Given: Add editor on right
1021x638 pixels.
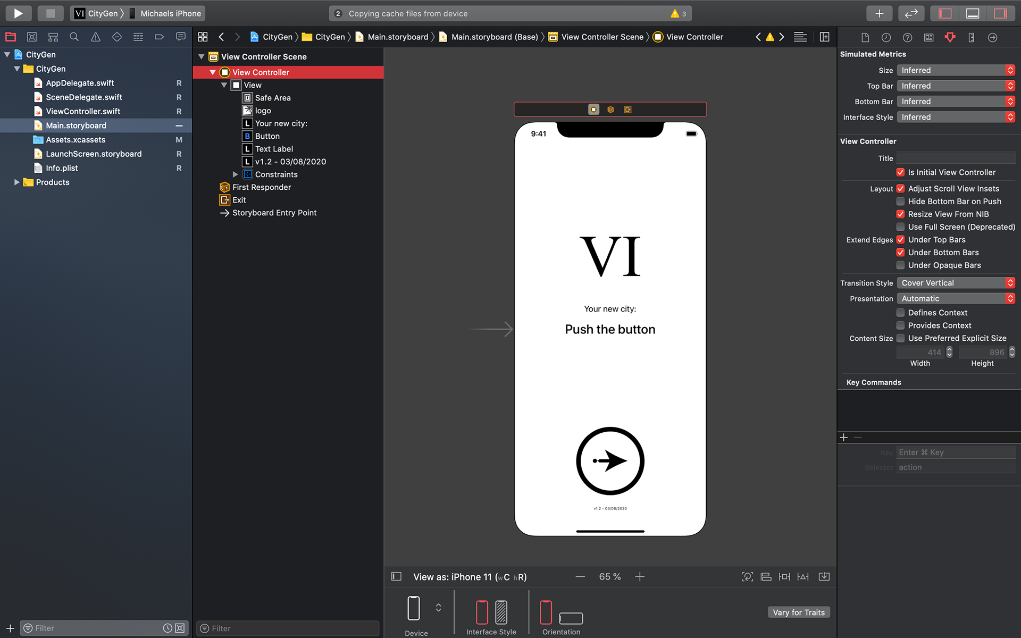Looking at the screenshot, I should click(x=825, y=37).
